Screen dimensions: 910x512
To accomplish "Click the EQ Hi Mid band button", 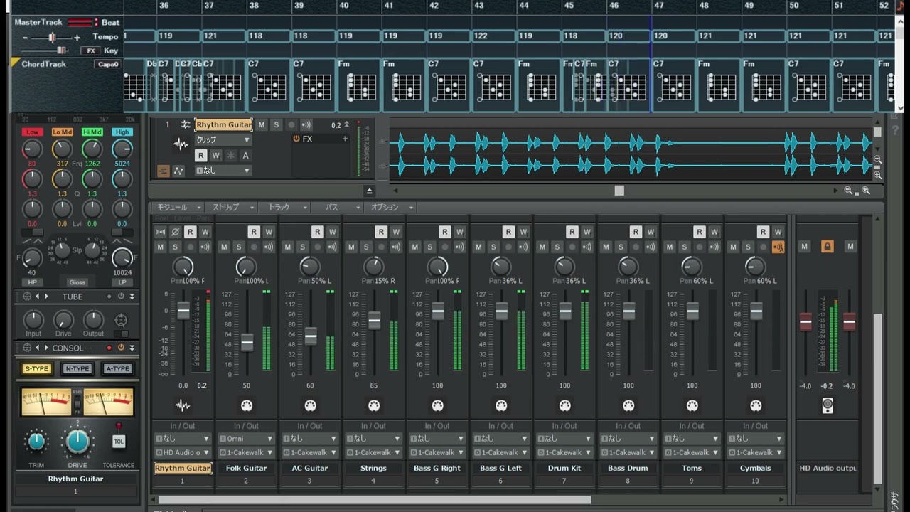I will click(92, 132).
